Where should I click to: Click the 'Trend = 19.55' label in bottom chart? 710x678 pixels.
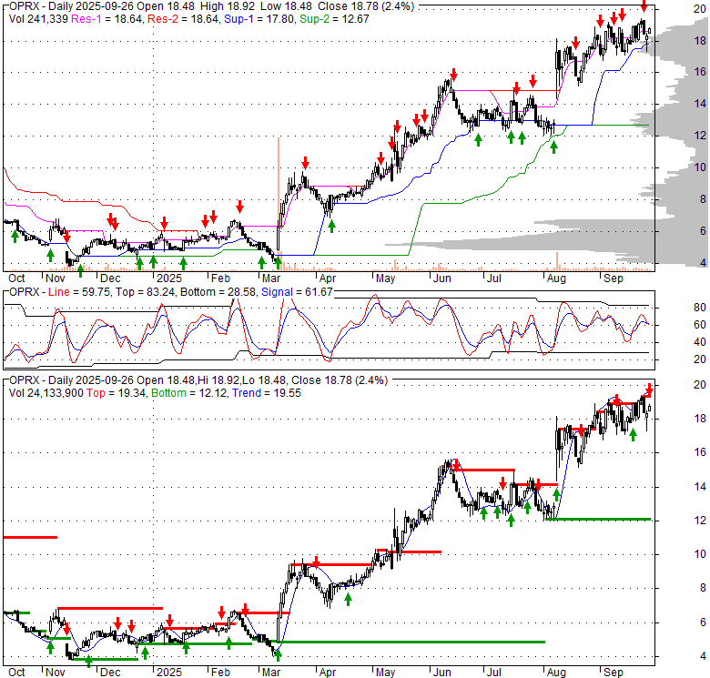(x=267, y=393)
